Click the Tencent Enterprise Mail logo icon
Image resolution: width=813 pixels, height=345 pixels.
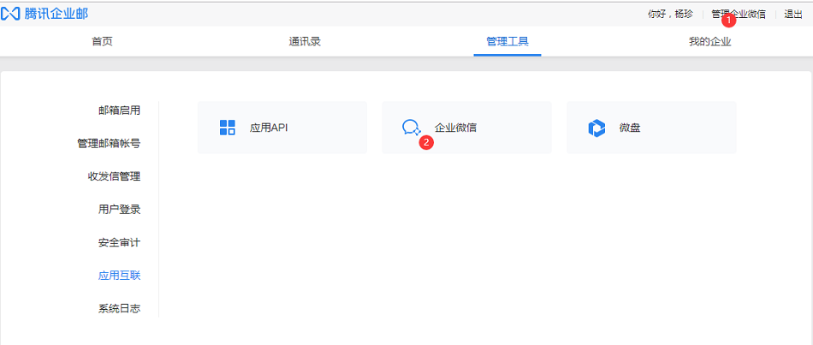tap(10, 14)
